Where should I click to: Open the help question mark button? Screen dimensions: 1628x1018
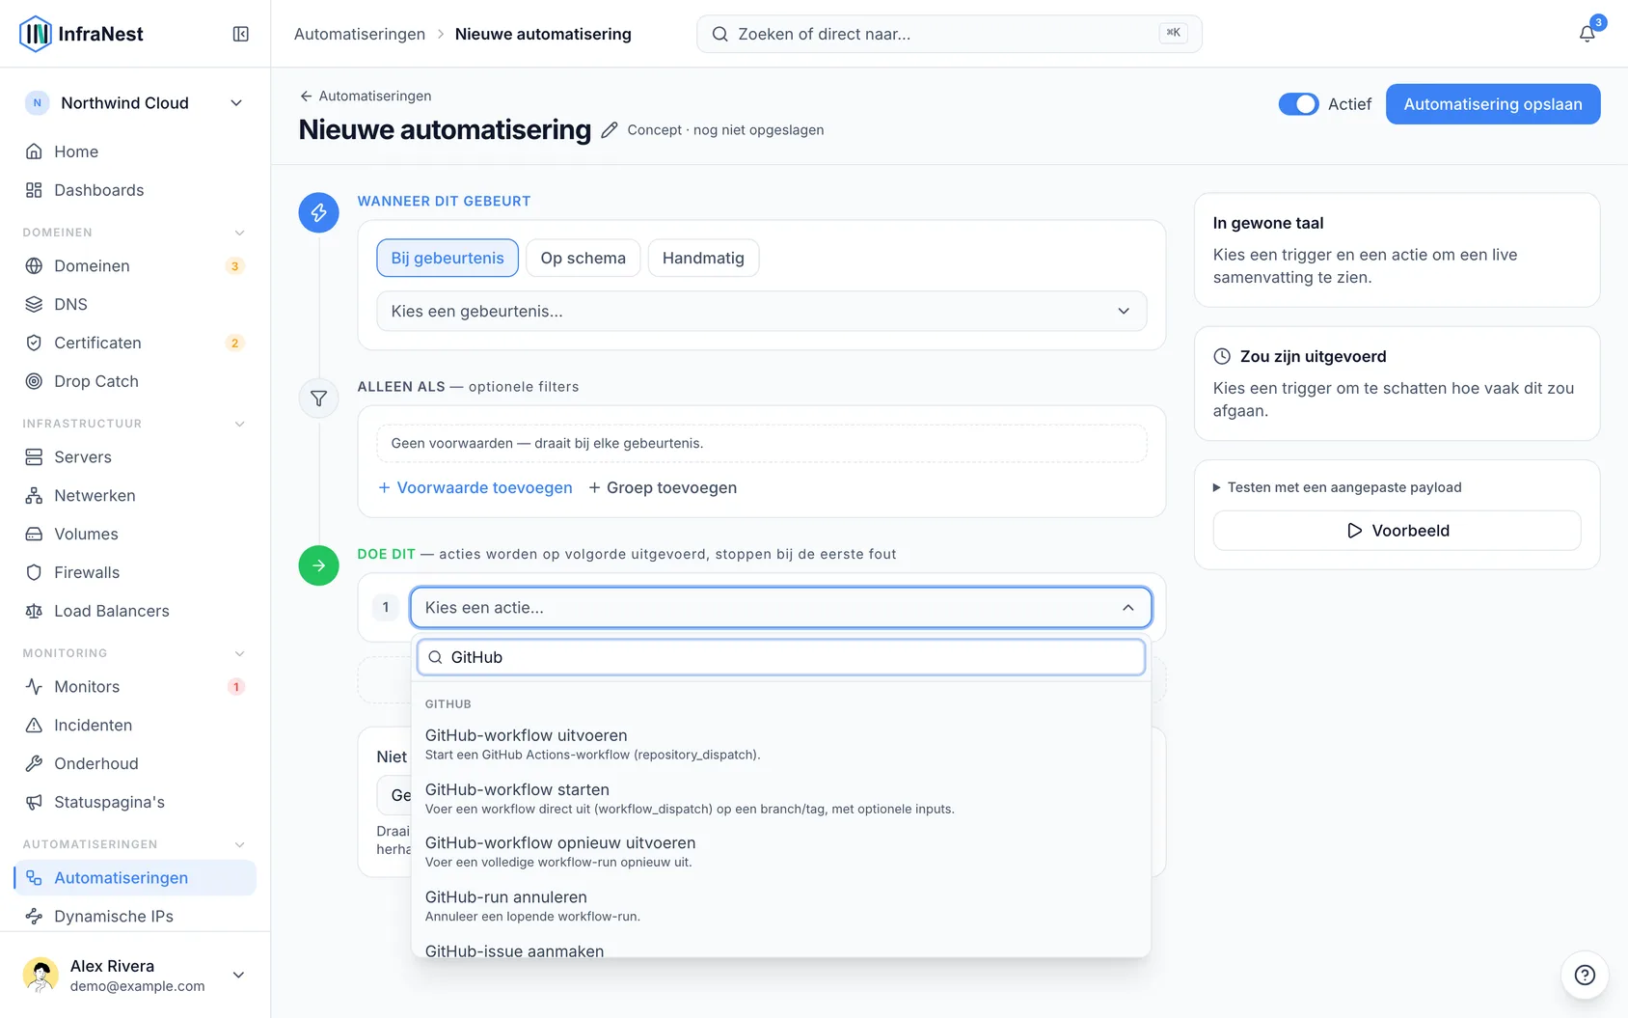(x=1585, y=975)
